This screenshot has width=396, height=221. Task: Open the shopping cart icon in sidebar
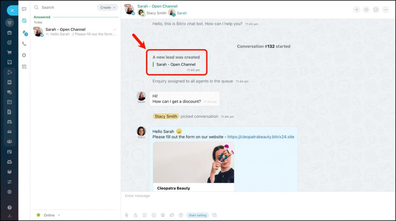9,52
